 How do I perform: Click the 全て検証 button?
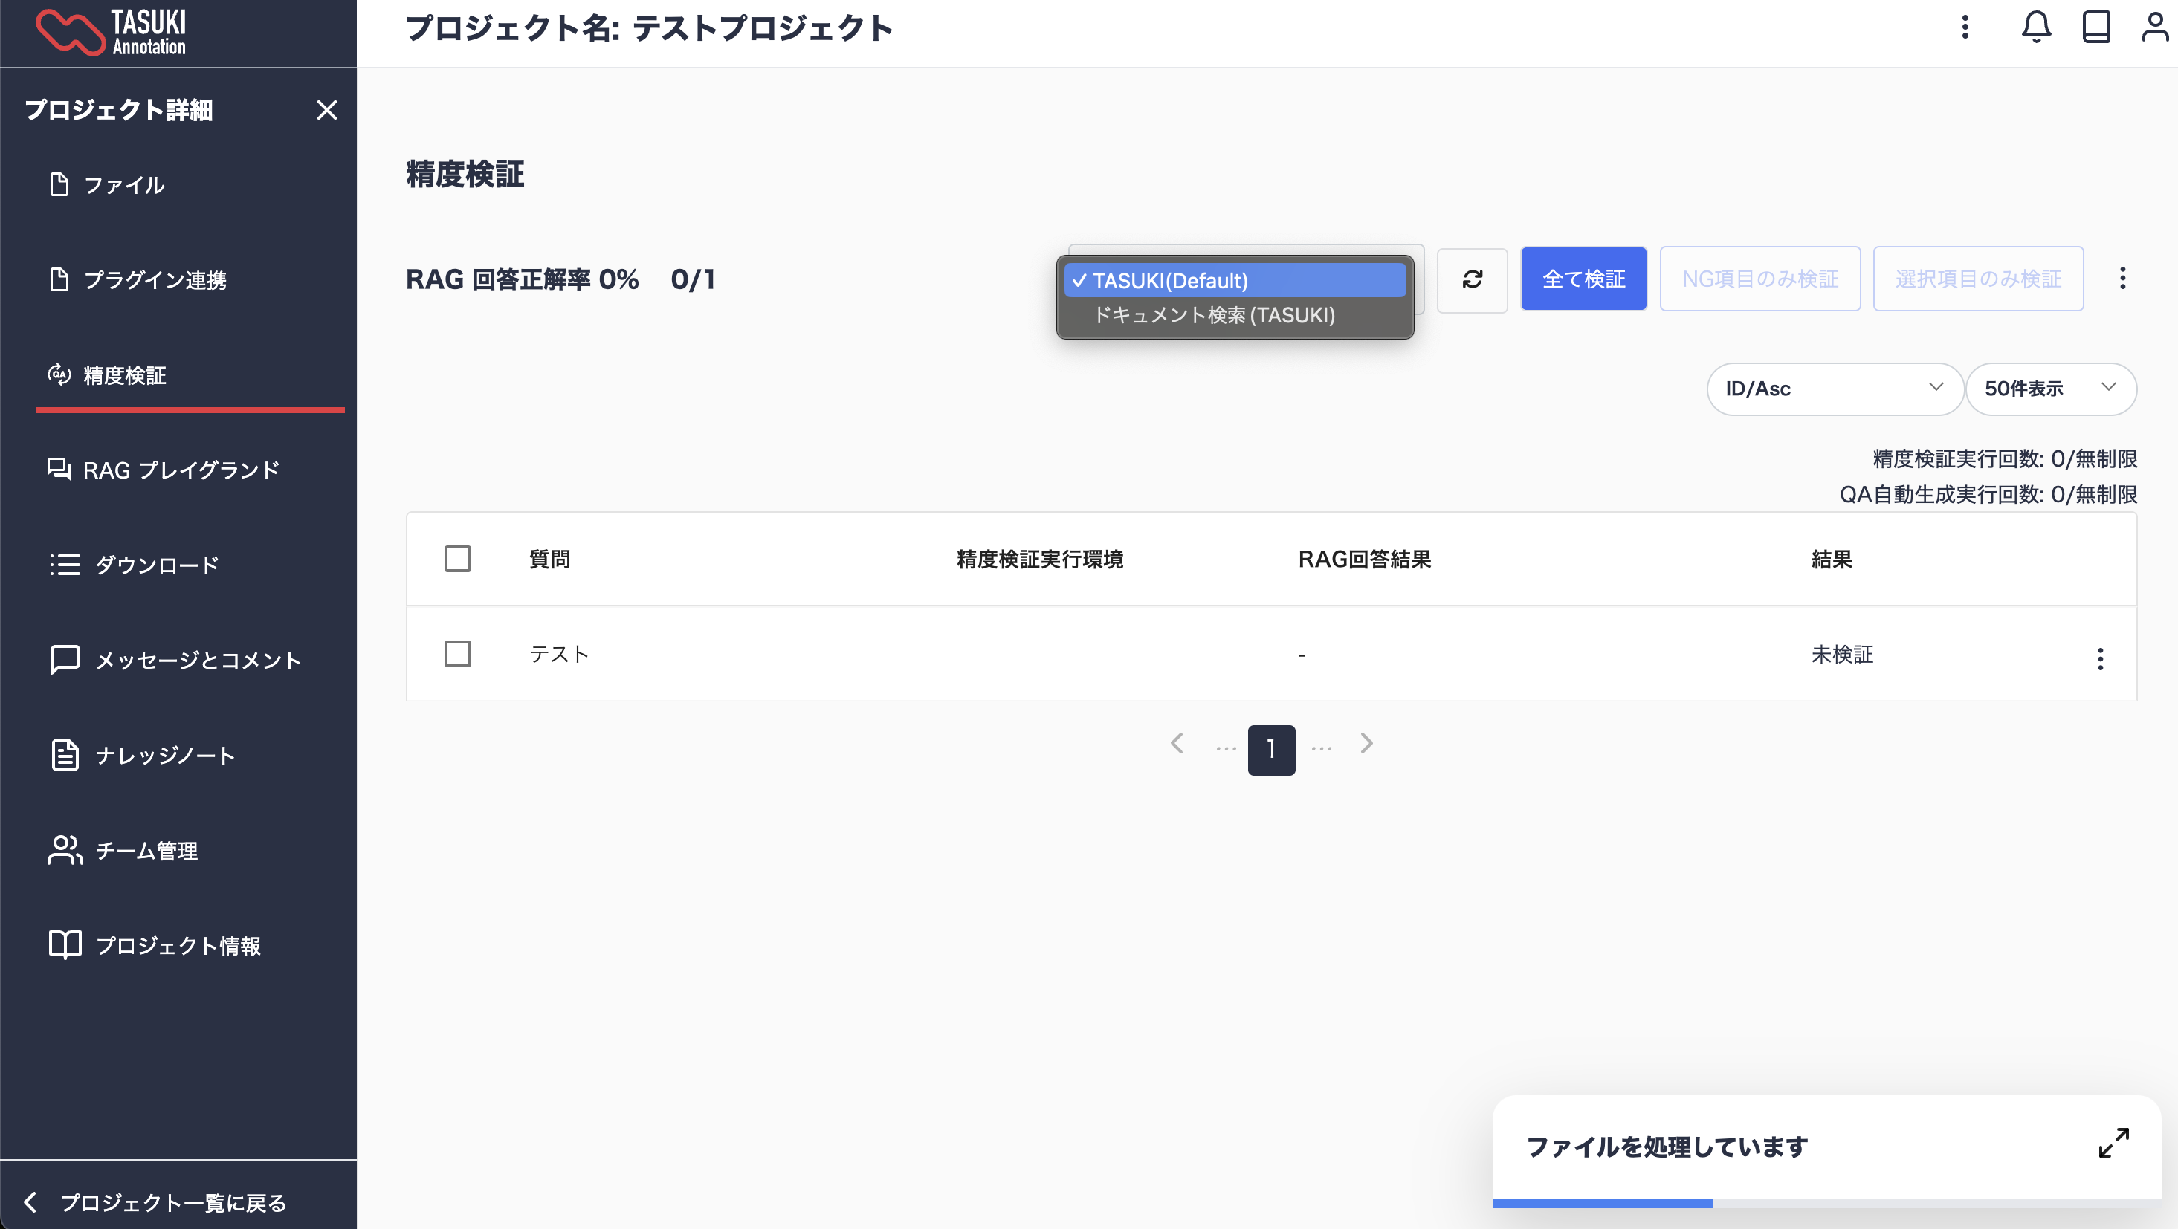1583,279
